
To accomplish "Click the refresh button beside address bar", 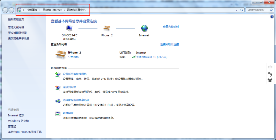I will pyautogui.click(x=242, y=10).
